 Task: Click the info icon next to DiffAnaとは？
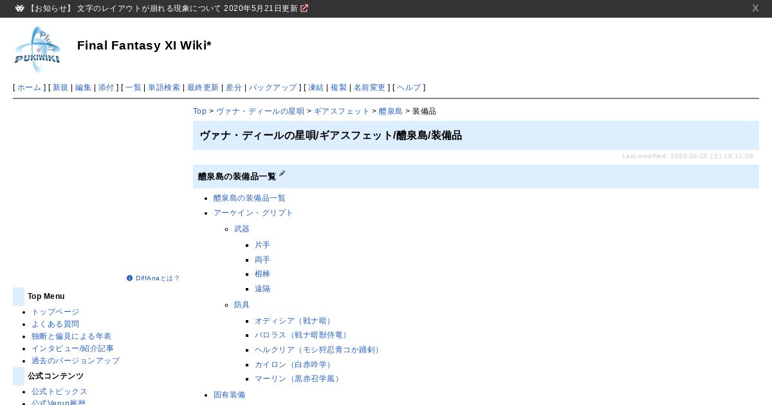click(x=130, y=278)
